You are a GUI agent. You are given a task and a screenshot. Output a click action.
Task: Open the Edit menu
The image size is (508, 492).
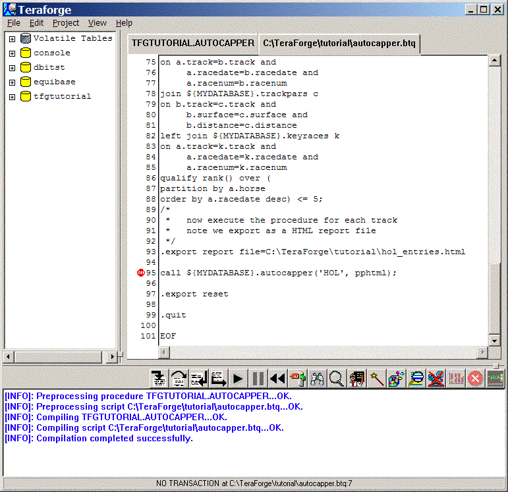pos(36,23)
